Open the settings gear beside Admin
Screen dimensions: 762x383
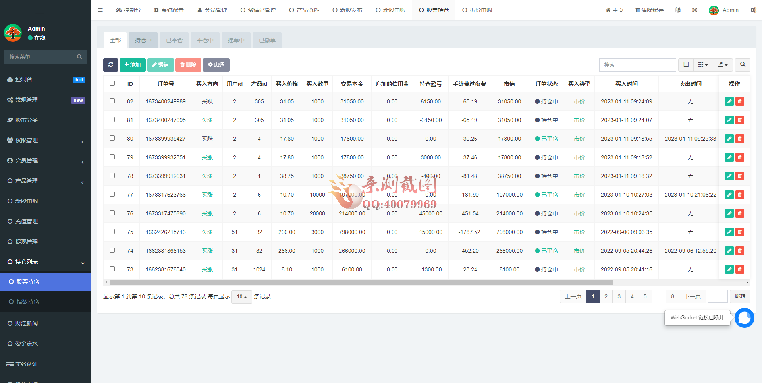coord(753,10)
